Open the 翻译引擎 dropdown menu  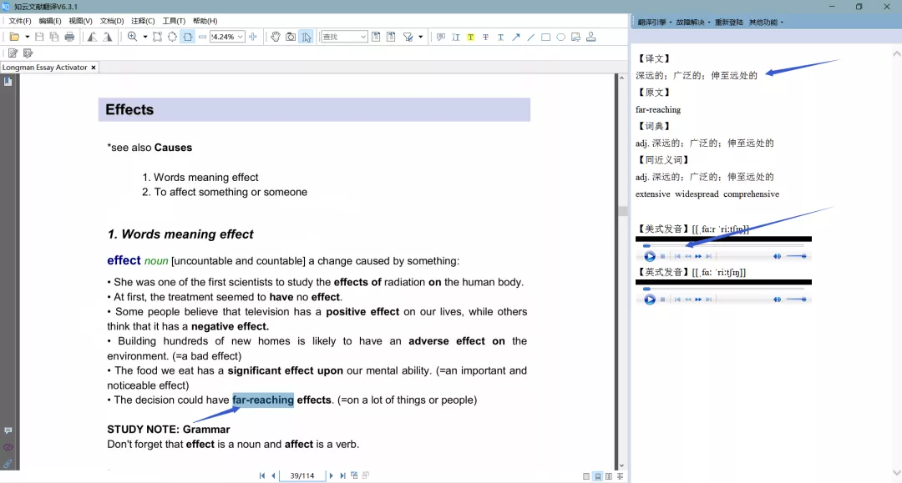[656, 23]
